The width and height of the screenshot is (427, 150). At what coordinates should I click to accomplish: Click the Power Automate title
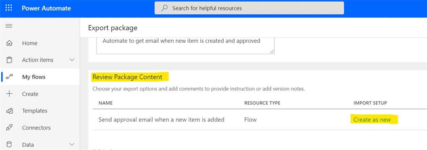pyautogui.click(x=46, y=8)
